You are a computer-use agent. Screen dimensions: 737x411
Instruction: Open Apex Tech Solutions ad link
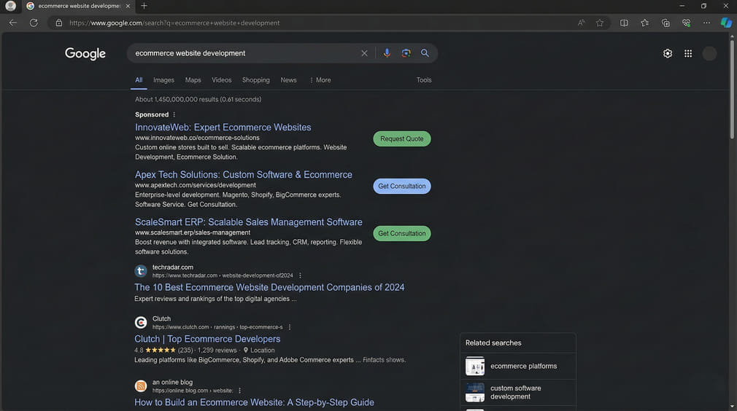click(x=244, y=175)
